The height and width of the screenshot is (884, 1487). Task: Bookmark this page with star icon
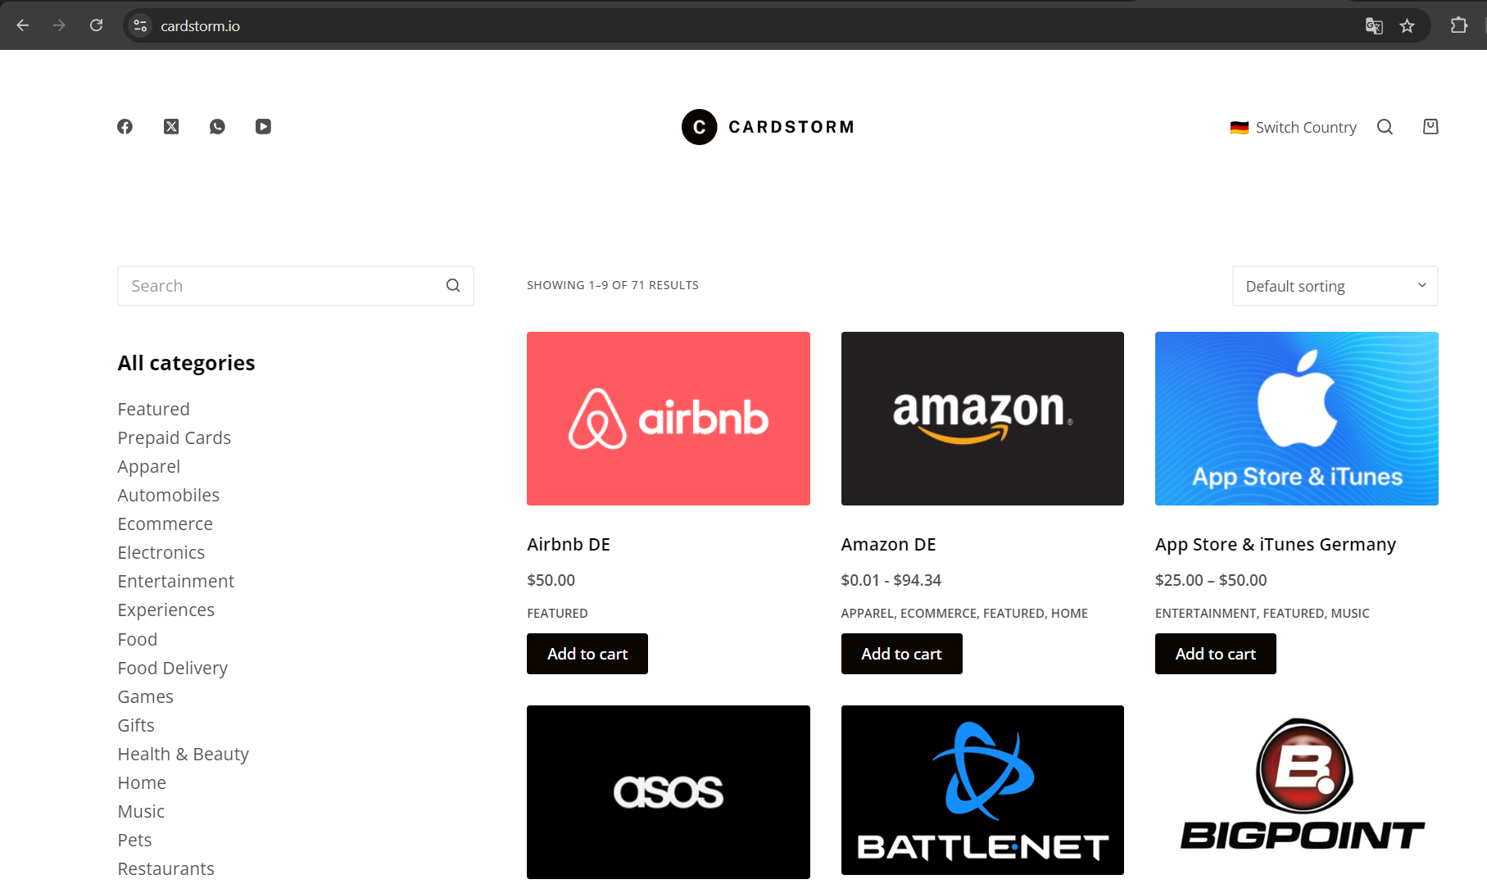pos(1407,26)
